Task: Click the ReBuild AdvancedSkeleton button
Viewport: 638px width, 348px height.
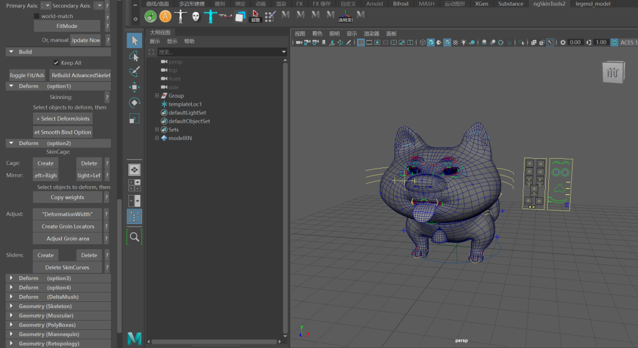Action: (x=80, y=75)
